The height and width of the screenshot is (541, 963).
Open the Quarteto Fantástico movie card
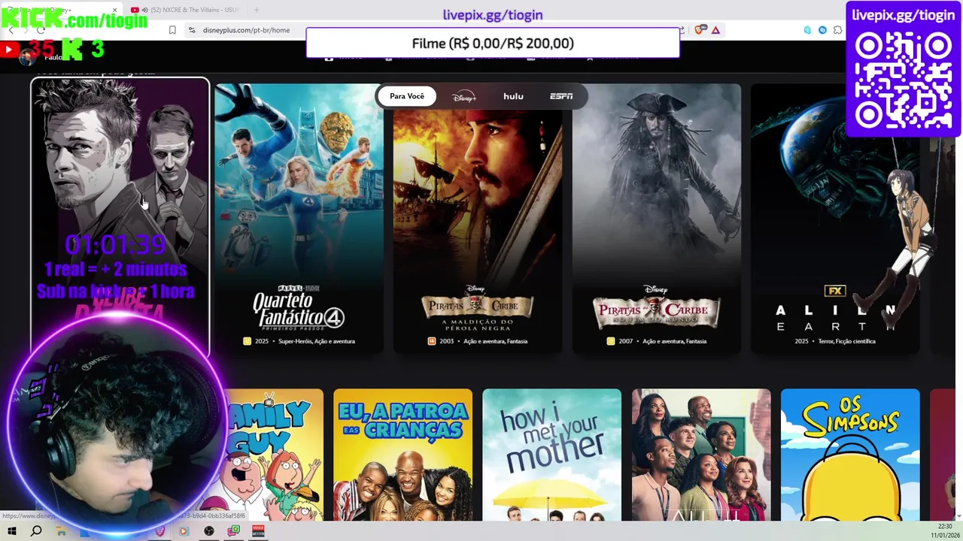pos(299,218)
